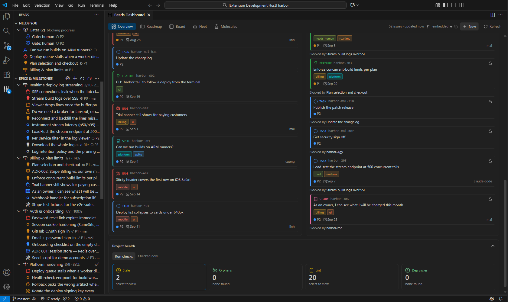Toggle the bottom panel

pos(453,5)
